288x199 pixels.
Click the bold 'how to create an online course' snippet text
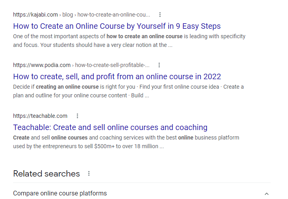pyautogui.click(x=145, y=36)
